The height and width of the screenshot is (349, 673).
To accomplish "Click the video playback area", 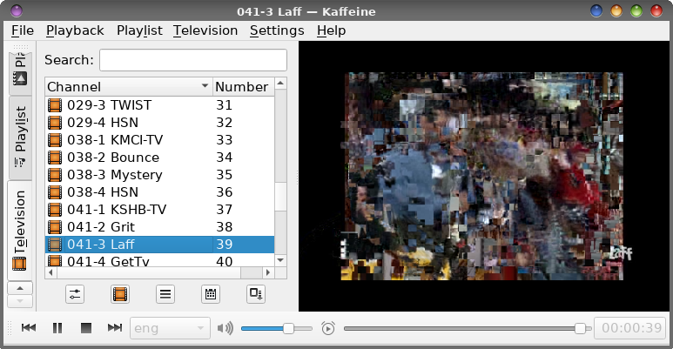I will (483, 177).
